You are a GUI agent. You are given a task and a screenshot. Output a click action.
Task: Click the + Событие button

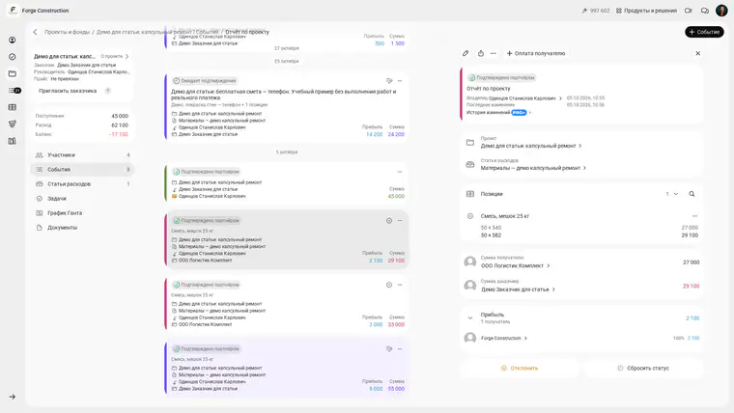pos(704,32)
